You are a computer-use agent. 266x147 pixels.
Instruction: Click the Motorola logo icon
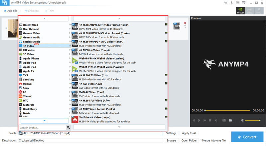click(x=20, y=105)
